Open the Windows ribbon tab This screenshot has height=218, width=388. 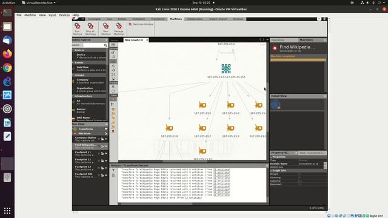click(x=238, y=19)
